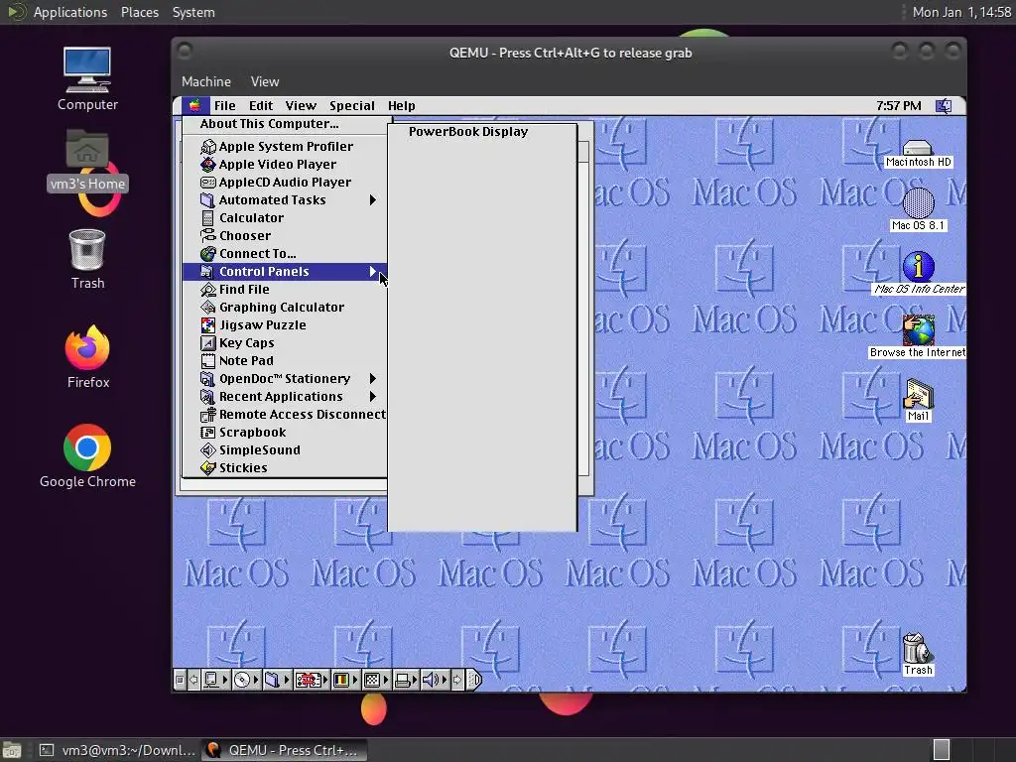Launch Google Chrome from desktop
The width and height of the screenshot is (1016, 762).
(x=87, y=456)
